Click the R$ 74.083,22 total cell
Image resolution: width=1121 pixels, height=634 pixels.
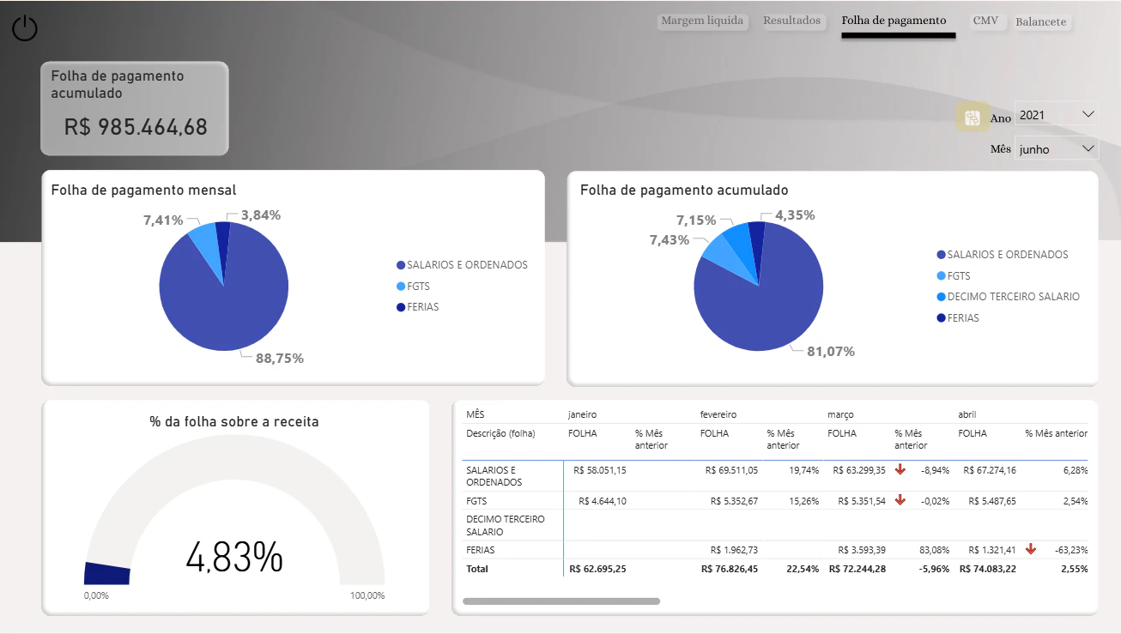pyautogui.click(x=988, y=569)
